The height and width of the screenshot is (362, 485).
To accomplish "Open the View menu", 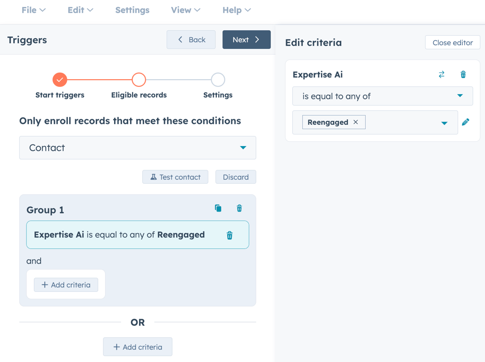I will tap(185, 10).
